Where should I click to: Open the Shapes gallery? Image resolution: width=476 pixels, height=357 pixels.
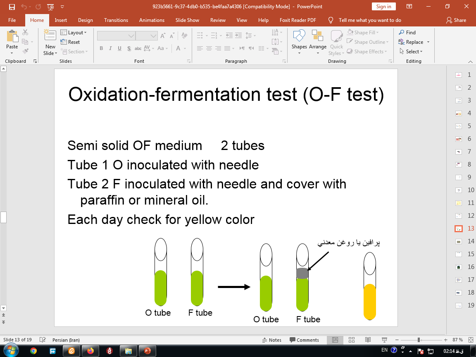tap(299, 42)
